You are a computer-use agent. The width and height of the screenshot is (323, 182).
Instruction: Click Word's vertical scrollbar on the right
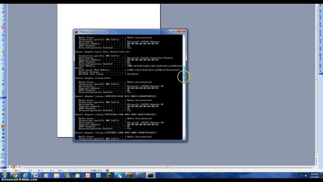coord(316,79)
